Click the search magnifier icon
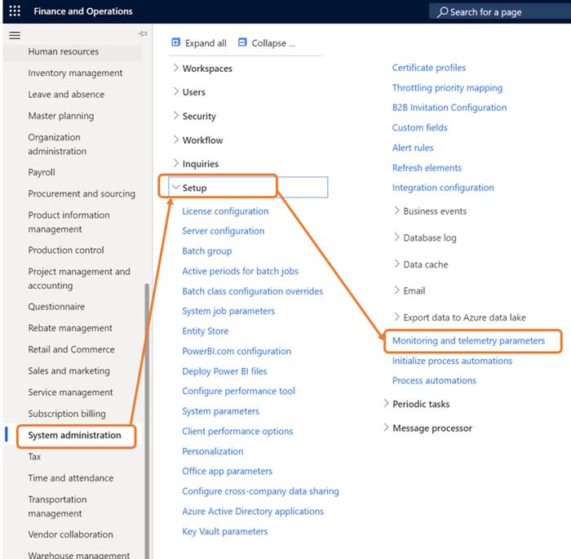This screenshot has height=559, width=571. [442, 12]
